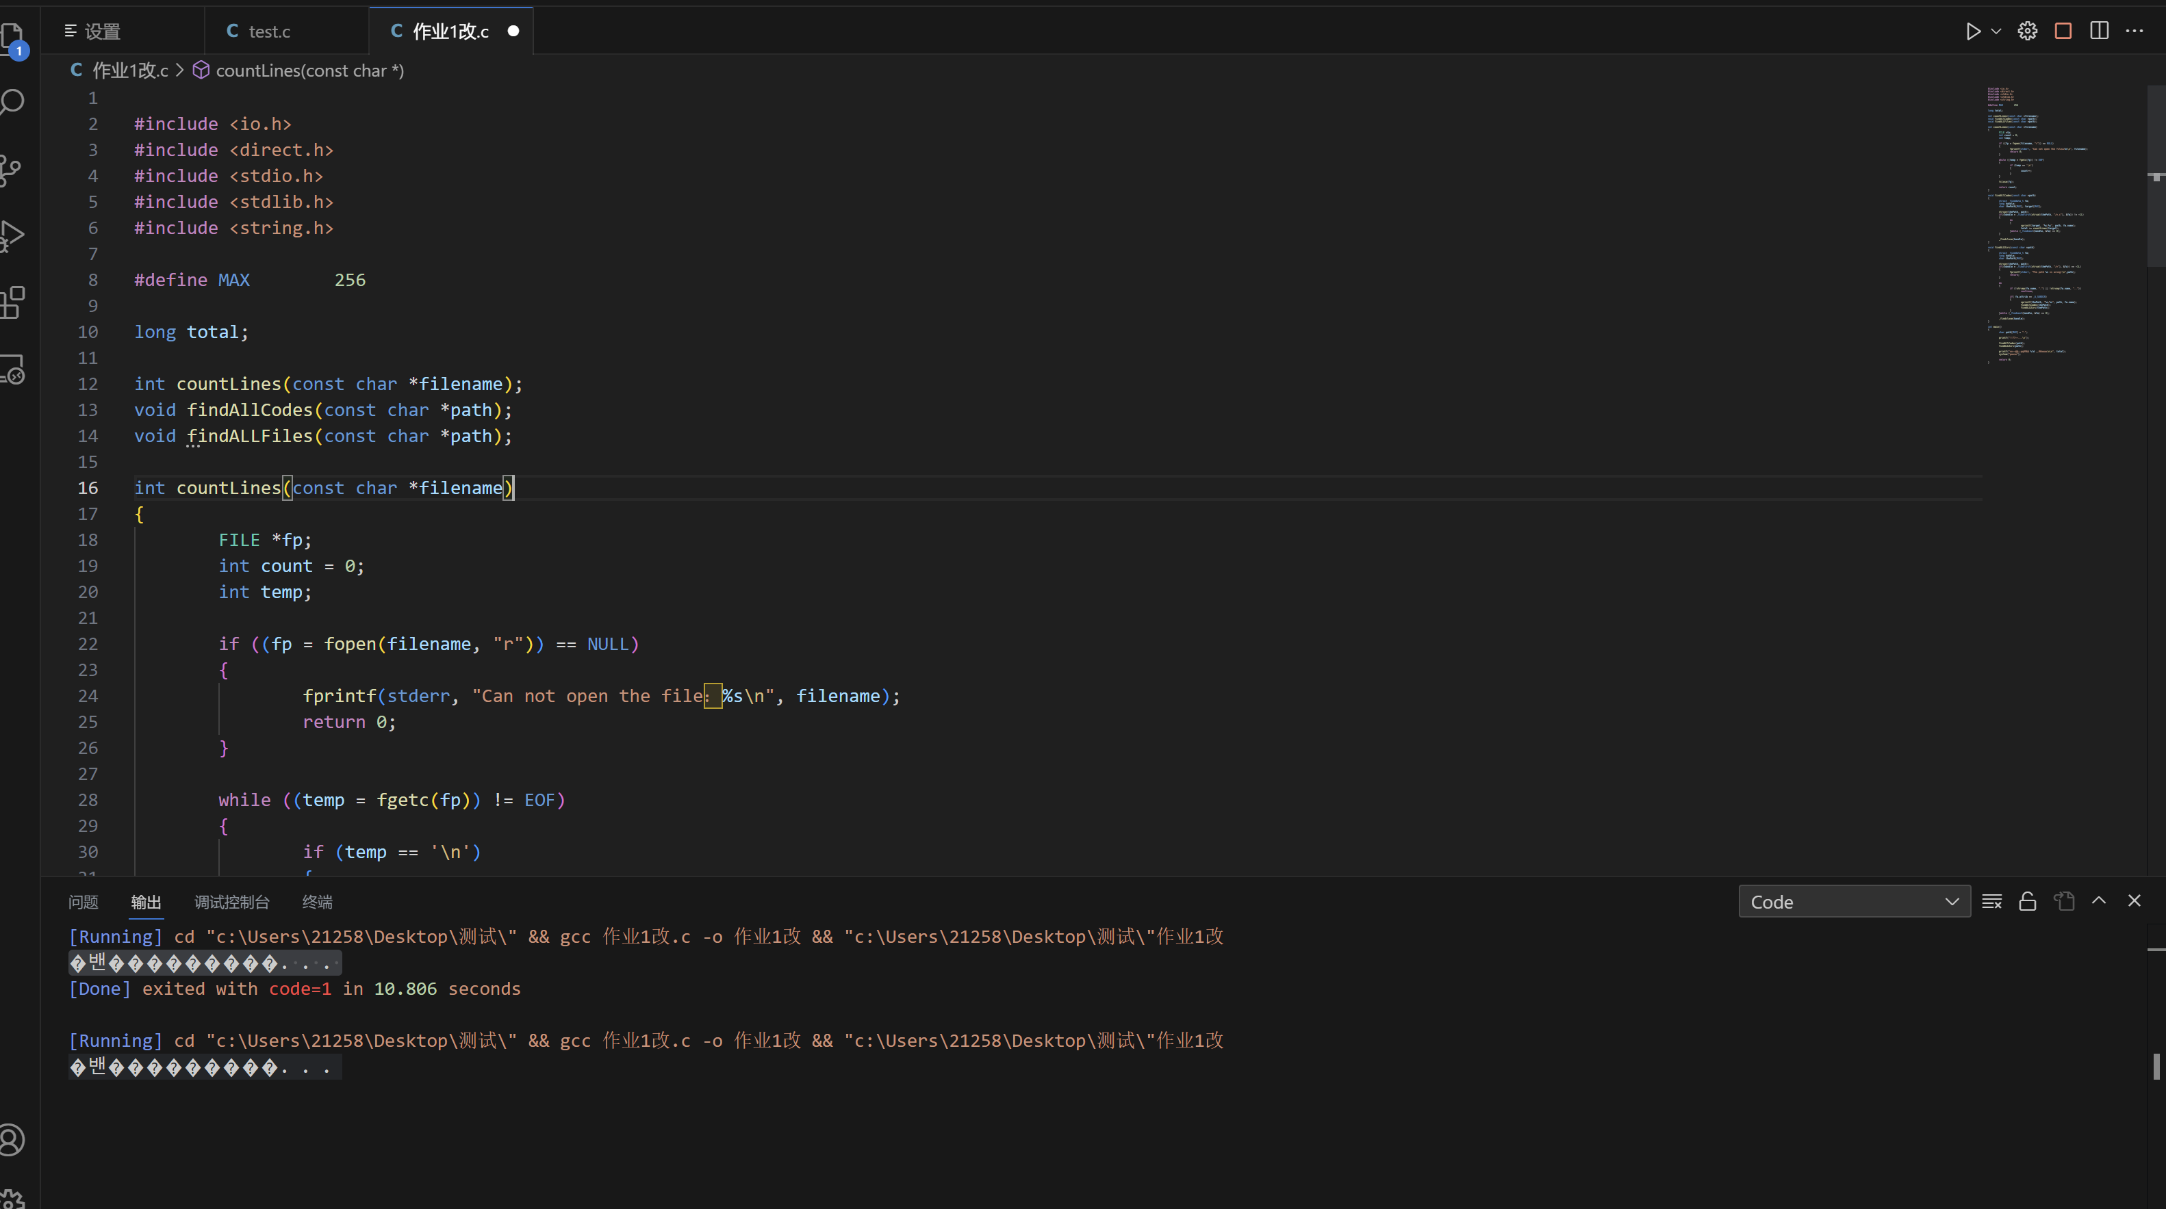Open the Source Control view

10,170
